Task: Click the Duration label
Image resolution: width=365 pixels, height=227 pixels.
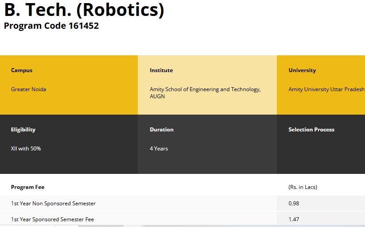Action: [162, 130]
